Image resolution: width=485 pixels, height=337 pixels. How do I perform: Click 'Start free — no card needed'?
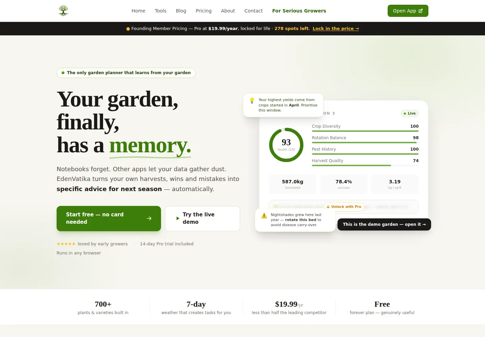pyautogui.click(x=109, y=218)
